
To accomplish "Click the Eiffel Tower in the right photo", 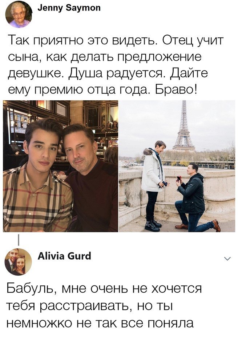I will [x=184, y=127].
